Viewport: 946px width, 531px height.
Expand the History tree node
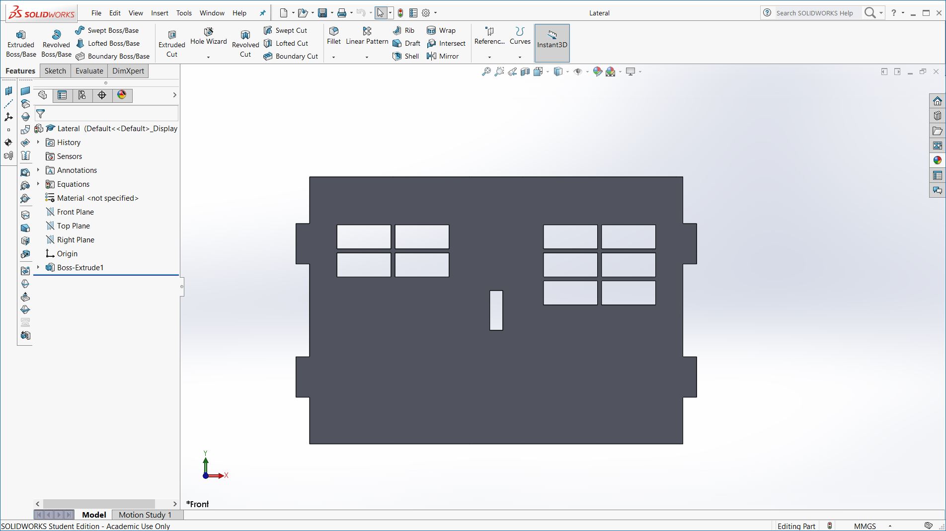click(x=38, y=142)
